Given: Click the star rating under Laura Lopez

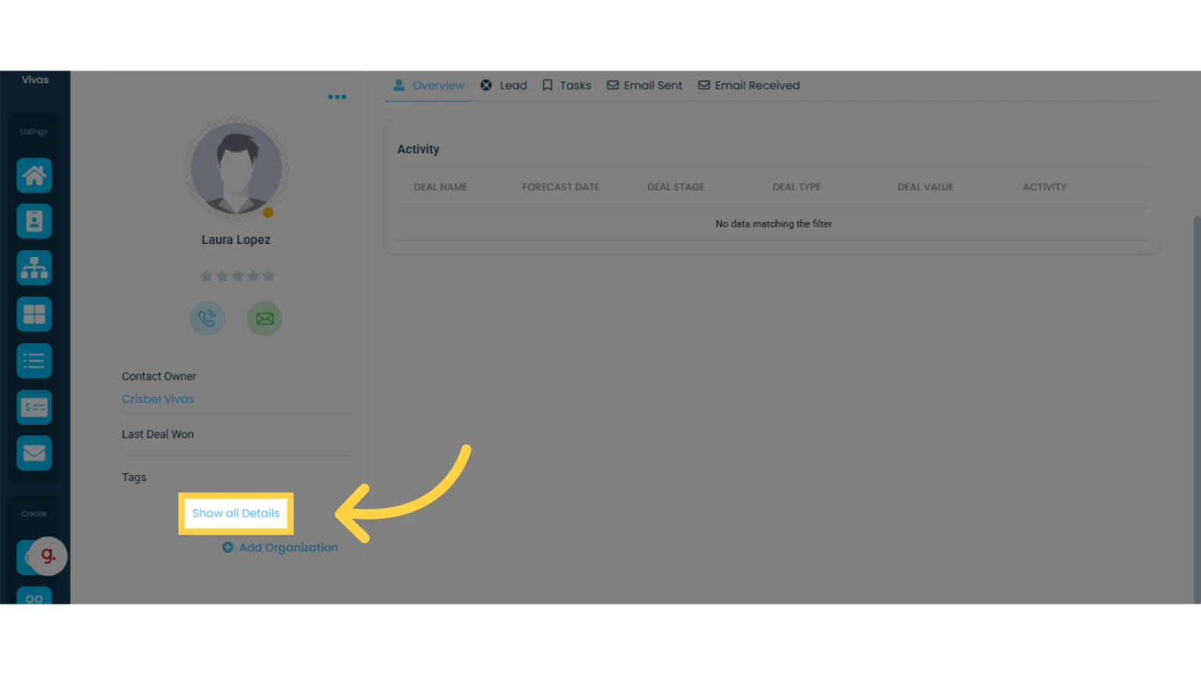Looking at the screenshot, I should tap(238, 276).
